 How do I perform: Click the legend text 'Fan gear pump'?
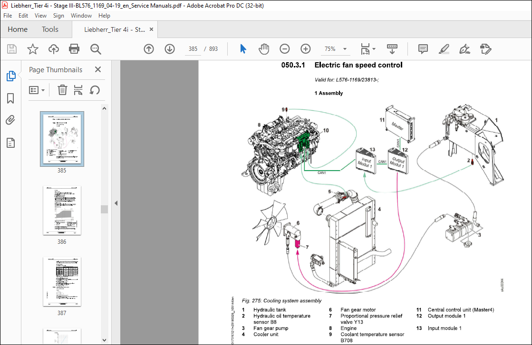click(271, 328)
